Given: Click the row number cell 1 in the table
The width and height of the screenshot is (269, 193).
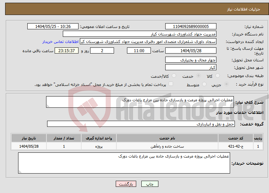Looking at the screenshot, I should [258, 146].
